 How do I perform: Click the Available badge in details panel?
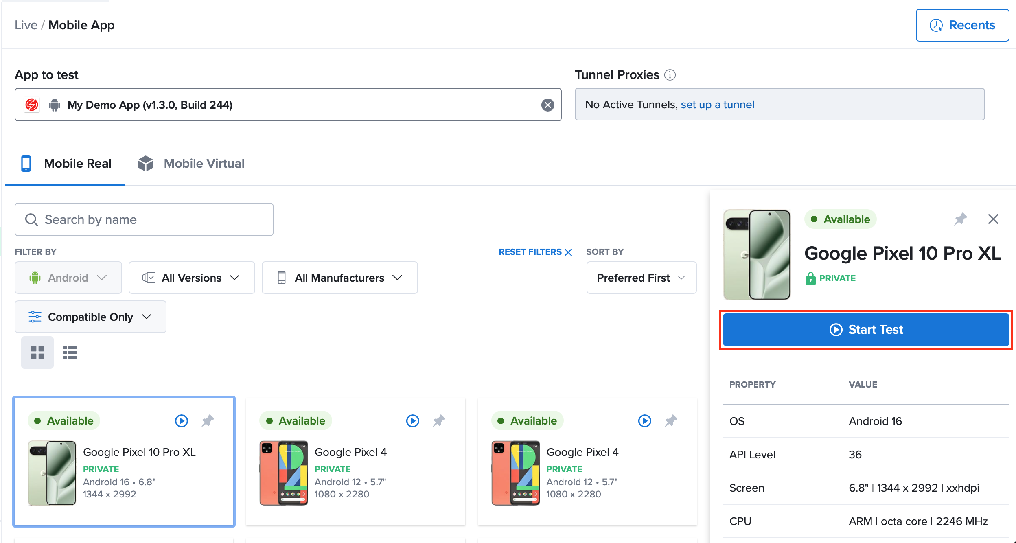(x=840, y=219)
